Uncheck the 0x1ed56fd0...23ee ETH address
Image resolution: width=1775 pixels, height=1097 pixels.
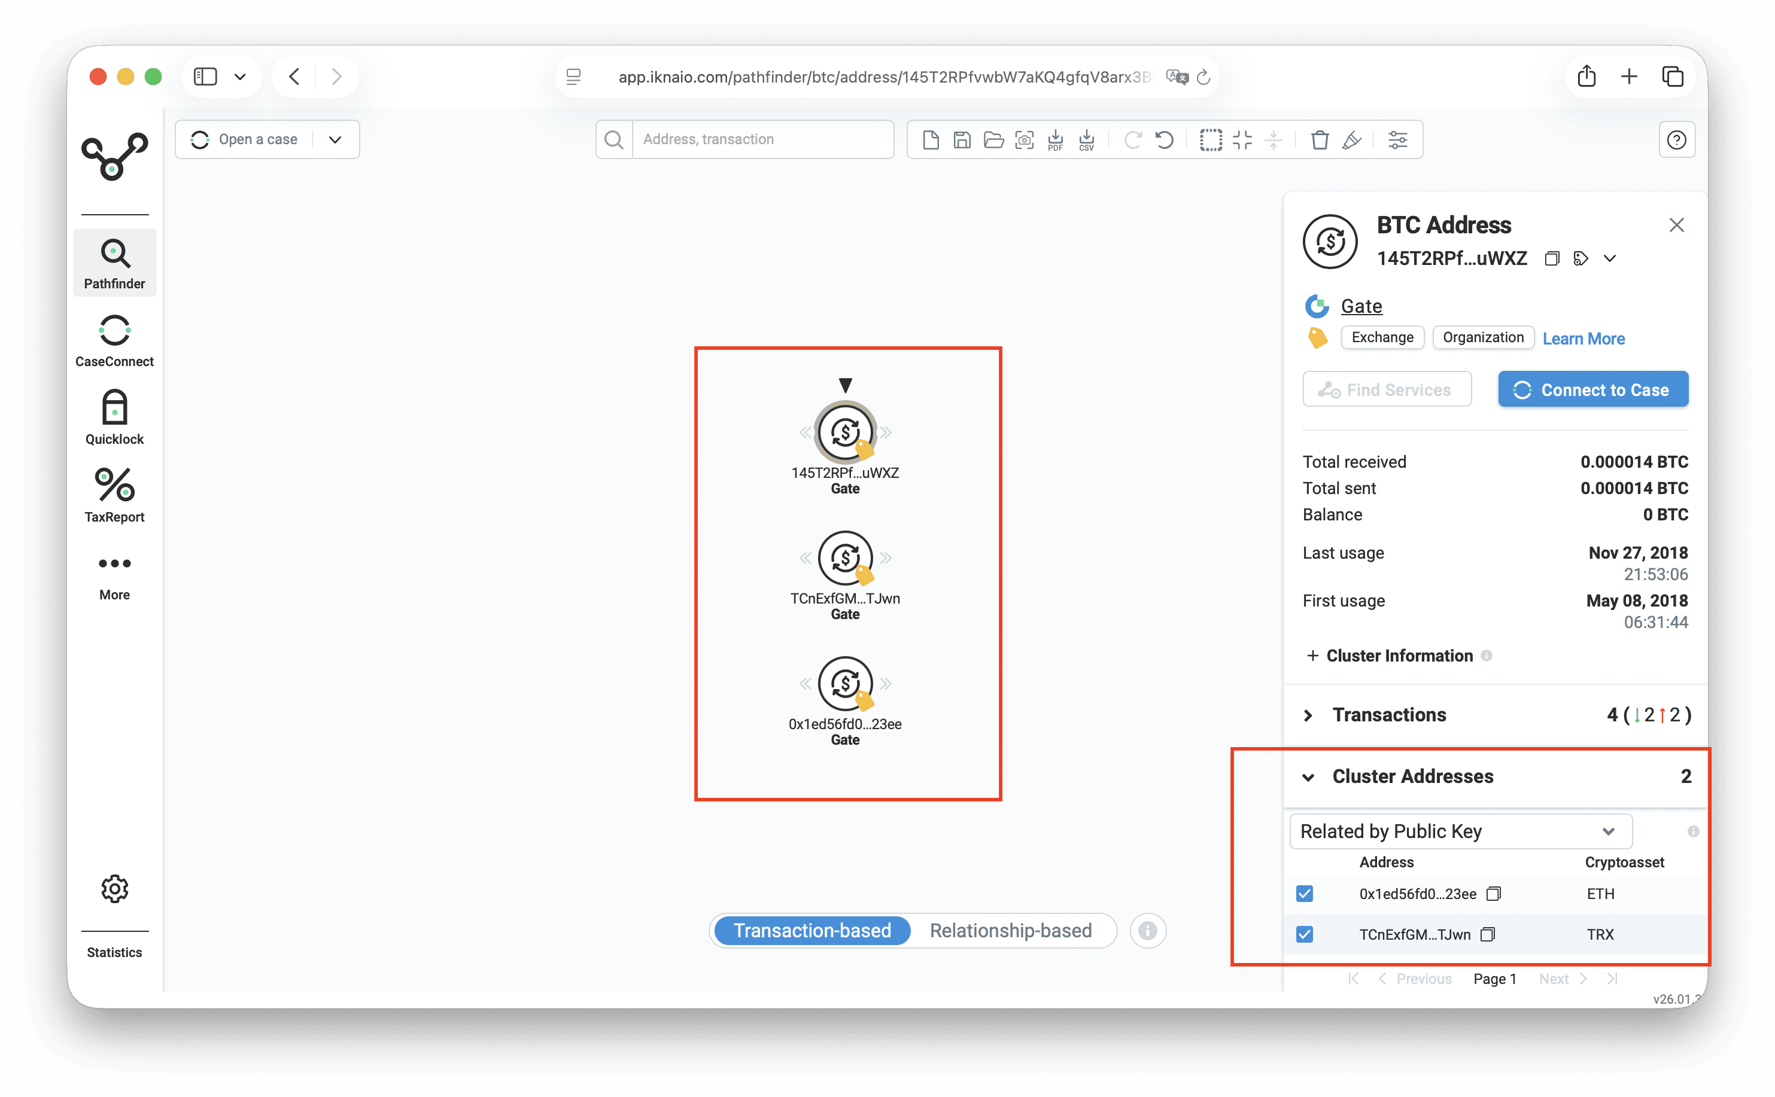[x=1304, y=893]
